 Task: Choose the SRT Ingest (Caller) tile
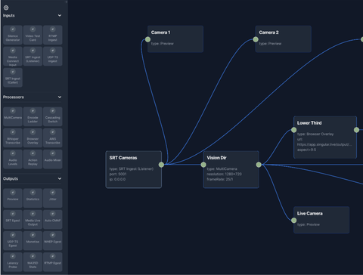pyautogui.click(x=13, y=78)
